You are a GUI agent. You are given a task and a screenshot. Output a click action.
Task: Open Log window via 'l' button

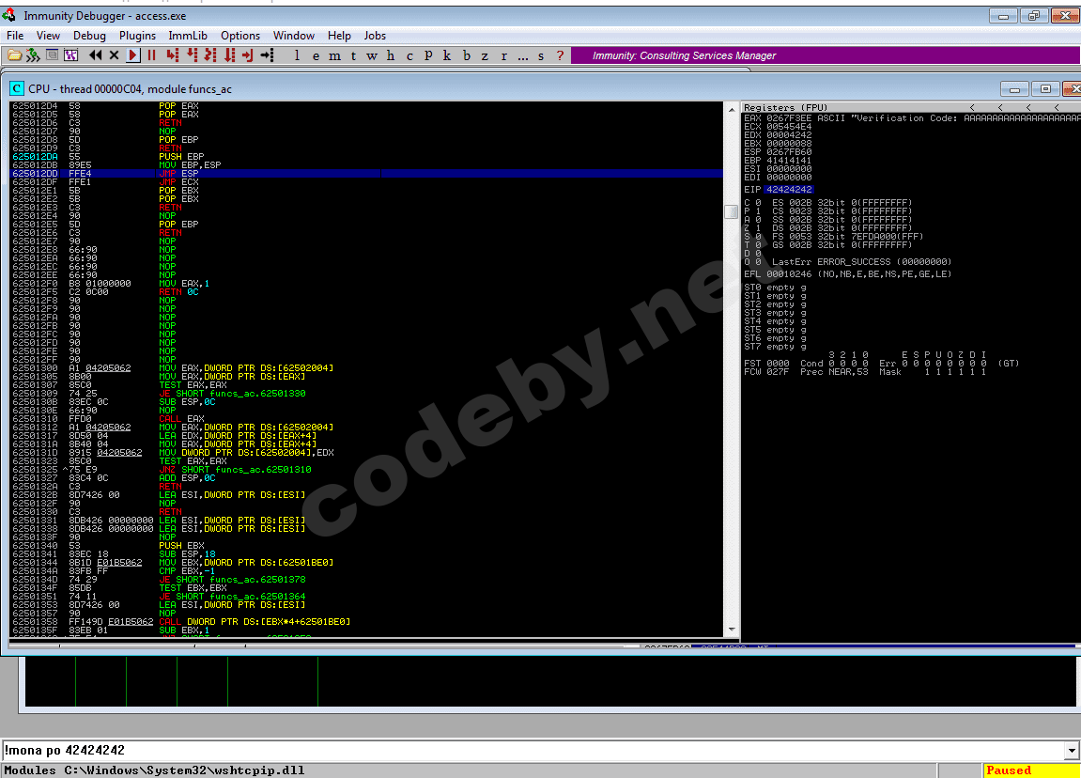pyautogui.click(x=297, y=55)
